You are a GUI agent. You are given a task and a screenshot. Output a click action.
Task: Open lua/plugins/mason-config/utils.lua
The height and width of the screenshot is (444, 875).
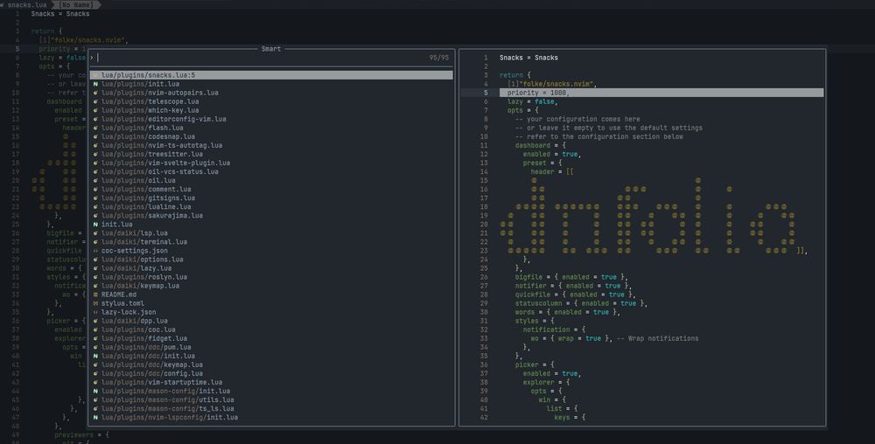point(167,400)
